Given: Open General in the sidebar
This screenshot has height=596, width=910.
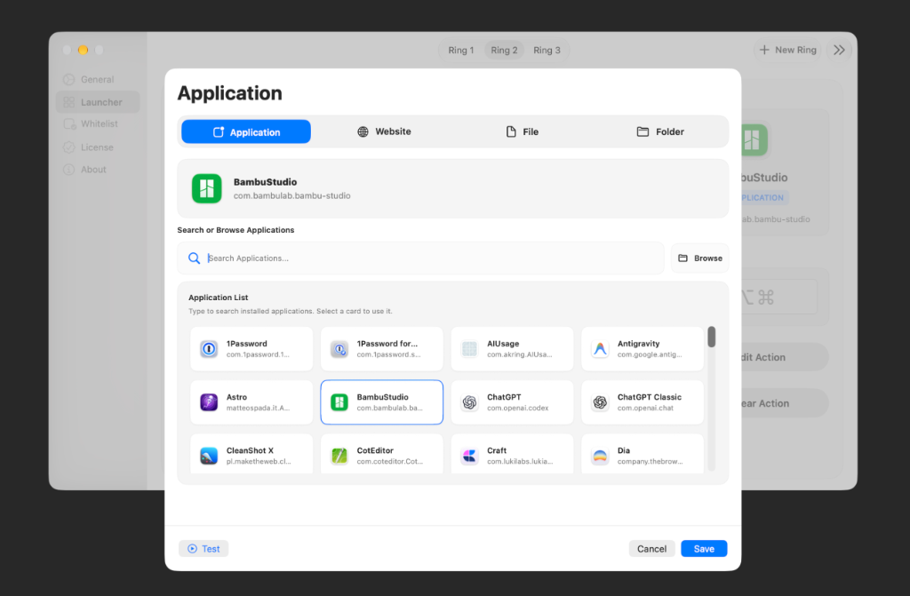Looking at the screenshot, I should coord(98,80).
